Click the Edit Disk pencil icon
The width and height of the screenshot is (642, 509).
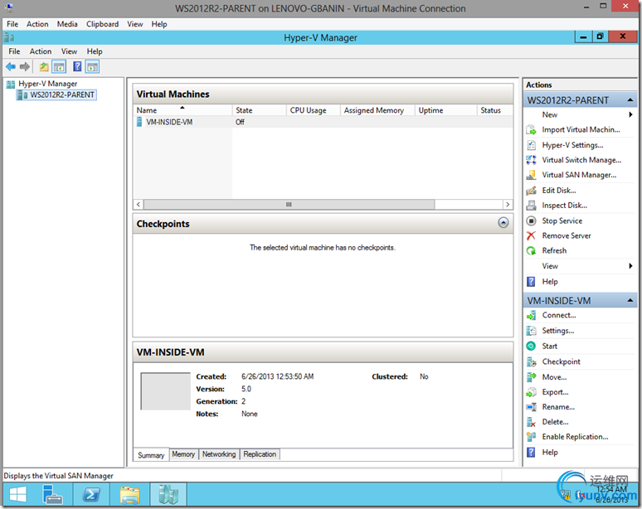click(531, 191)
